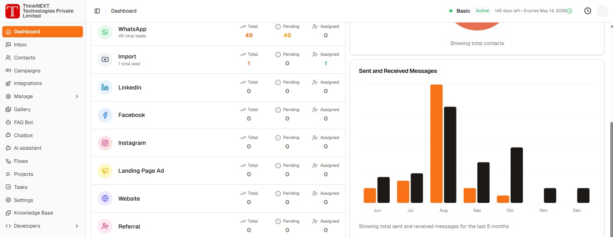Click the Import source icon
This screenshot has width=613, height=237.
click(x=105, y=59)
